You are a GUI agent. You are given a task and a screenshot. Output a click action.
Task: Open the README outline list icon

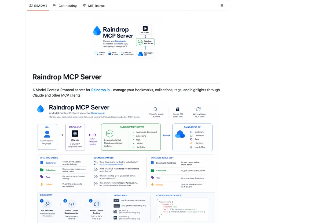221,6
